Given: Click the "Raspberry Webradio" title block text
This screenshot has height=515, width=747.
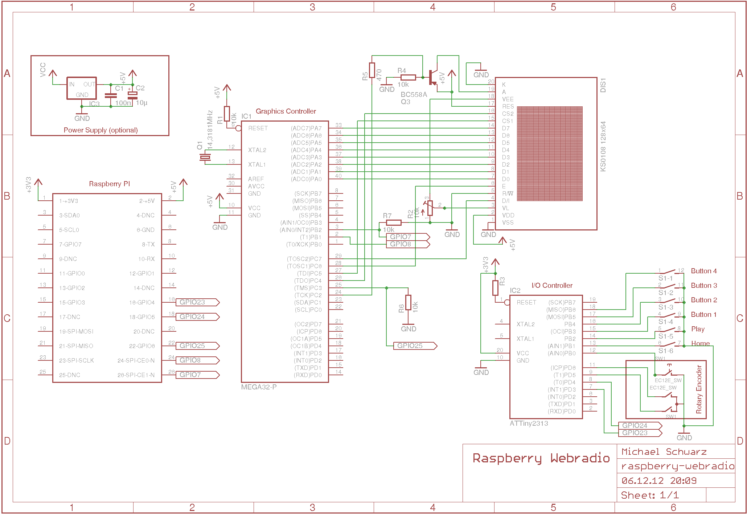Looking at the screenshot, I should (x=541, y=458).
